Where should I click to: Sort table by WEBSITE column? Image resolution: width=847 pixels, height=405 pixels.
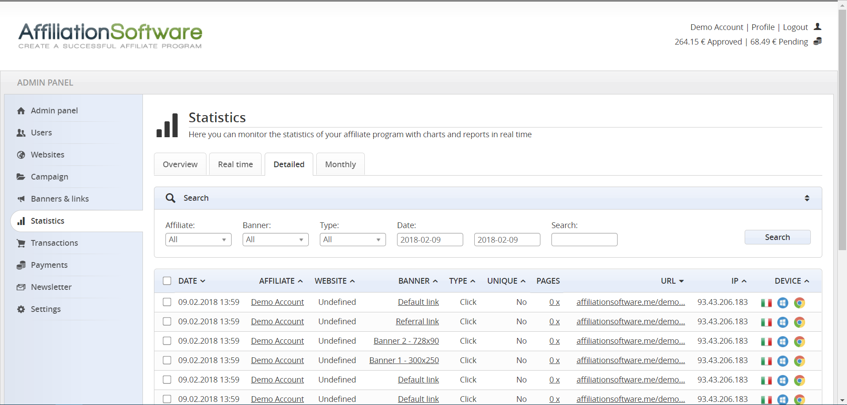(335, 281)
